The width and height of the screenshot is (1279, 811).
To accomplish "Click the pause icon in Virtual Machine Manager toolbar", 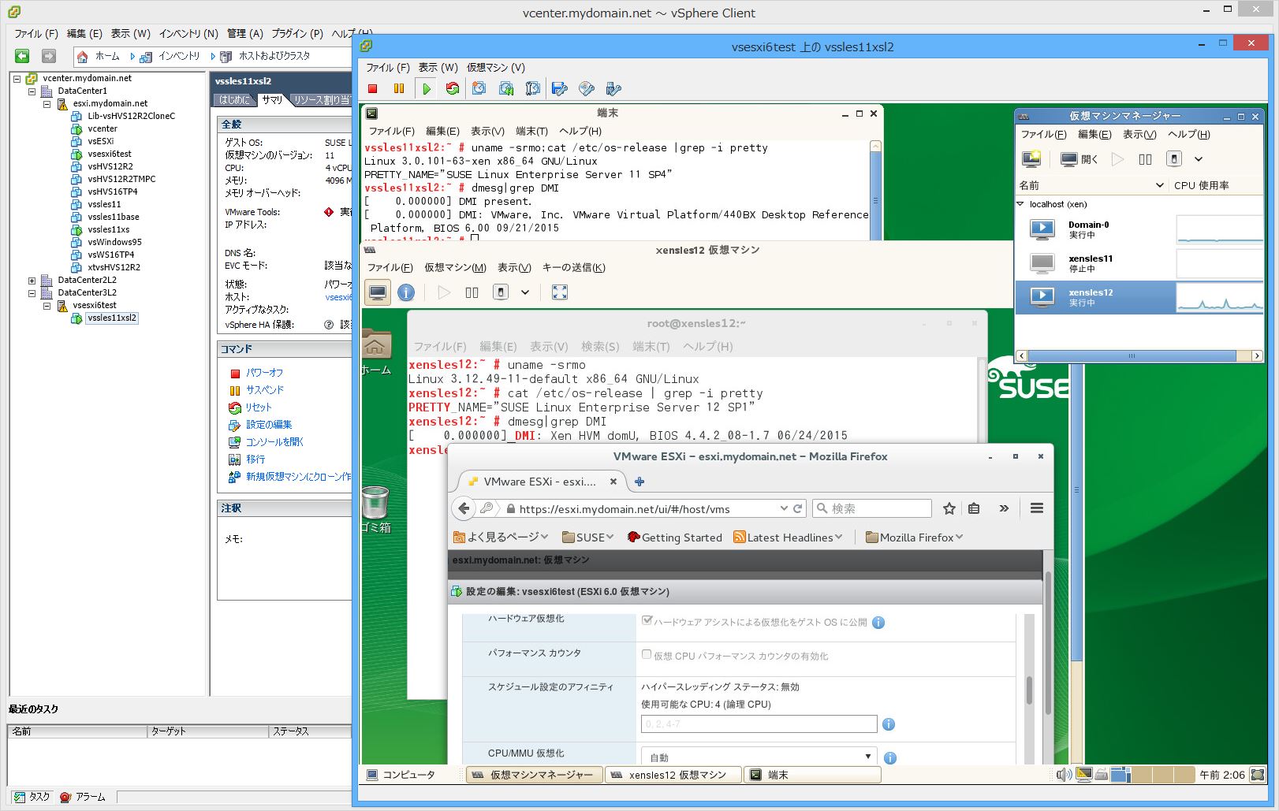I will (1146, 159).
